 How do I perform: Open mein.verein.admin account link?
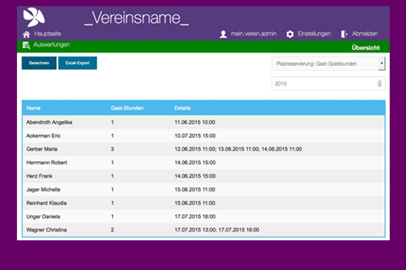(x=254, y=34)
